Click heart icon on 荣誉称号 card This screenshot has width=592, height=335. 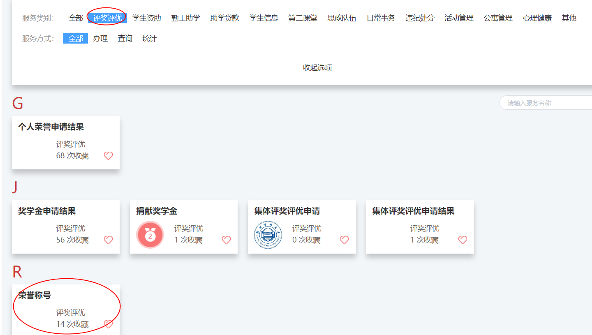108,324
